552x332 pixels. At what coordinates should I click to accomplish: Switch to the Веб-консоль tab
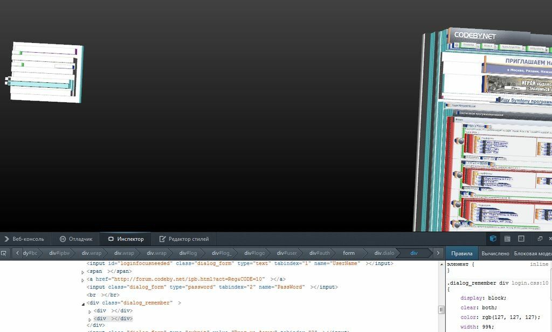point(24,239)
